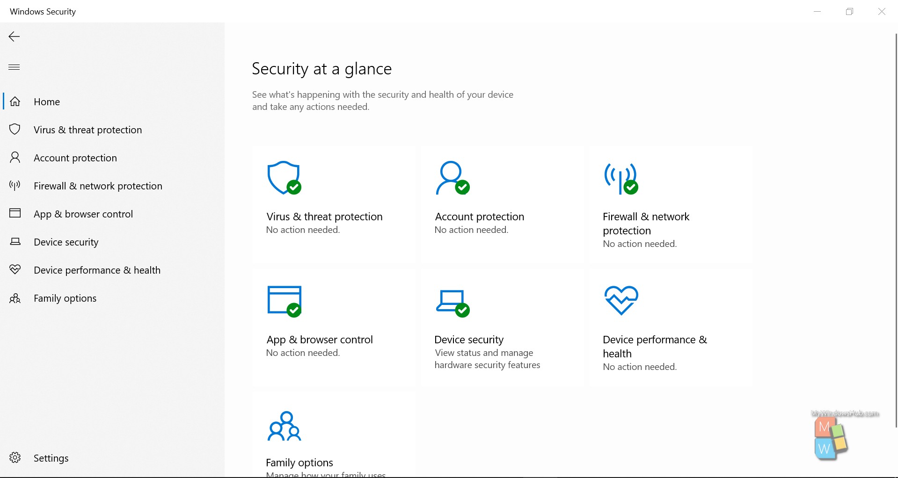Screen dimensions: 898x478
Task: Click 'View status and manage hardware security features'
Action: (x=487, y=359)
